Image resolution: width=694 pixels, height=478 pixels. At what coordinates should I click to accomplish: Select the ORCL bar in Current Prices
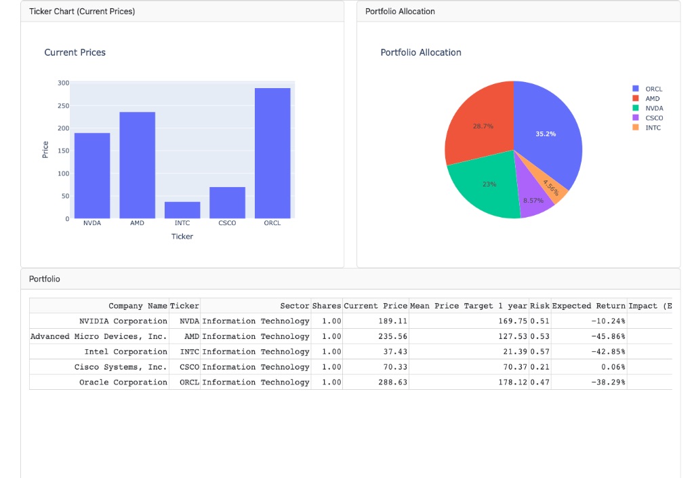pos(272,153)
